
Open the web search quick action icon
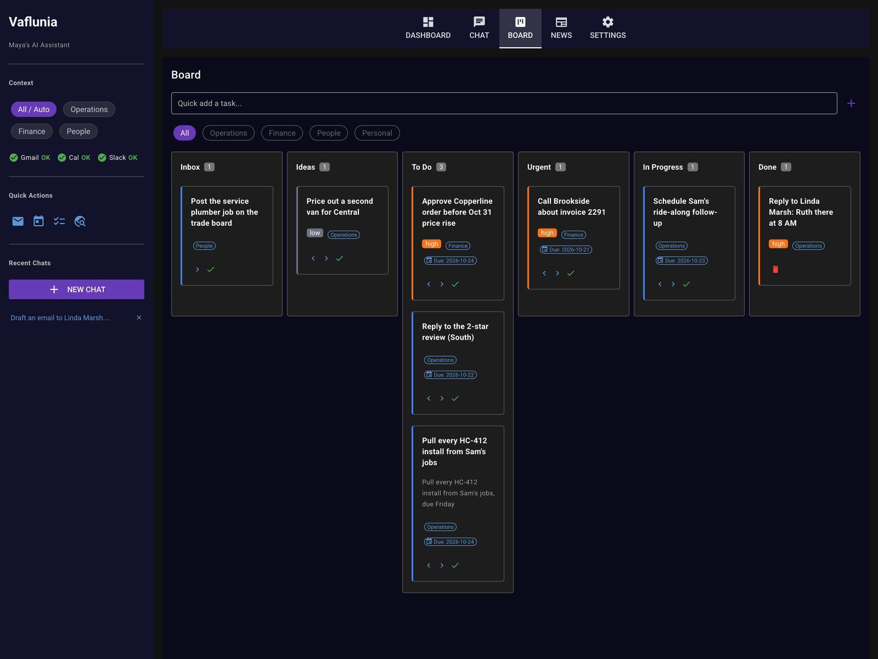pos(80,221)
